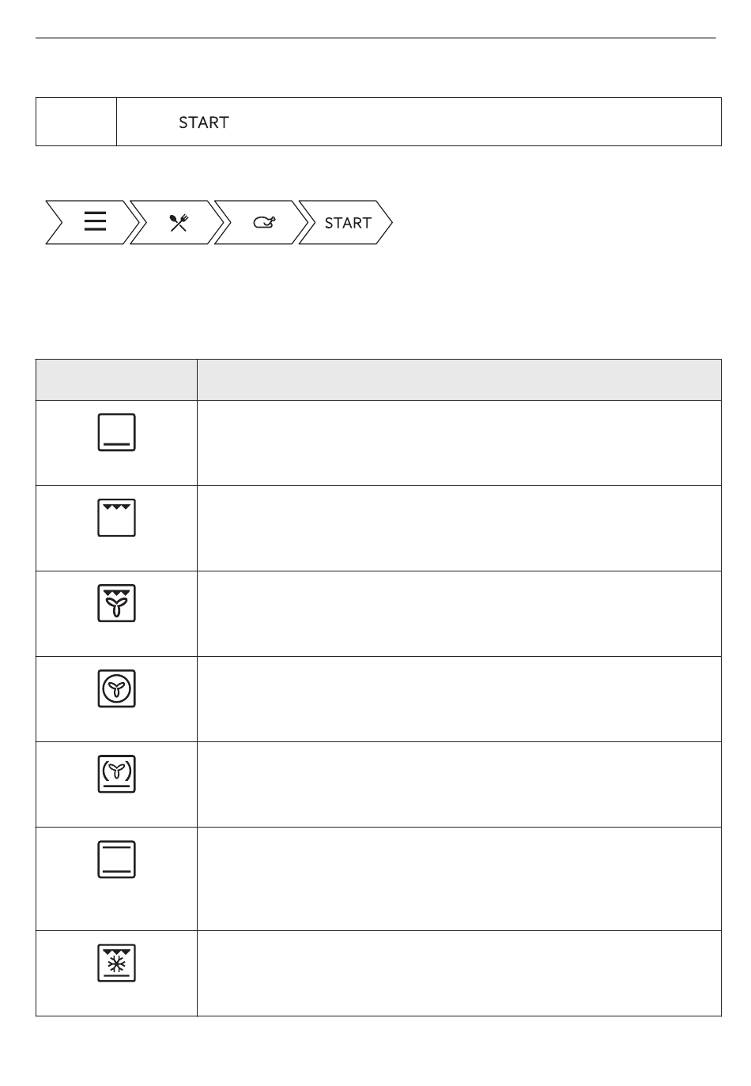
Task: Select the pizza function fan icon
Action: click(117, 774)
